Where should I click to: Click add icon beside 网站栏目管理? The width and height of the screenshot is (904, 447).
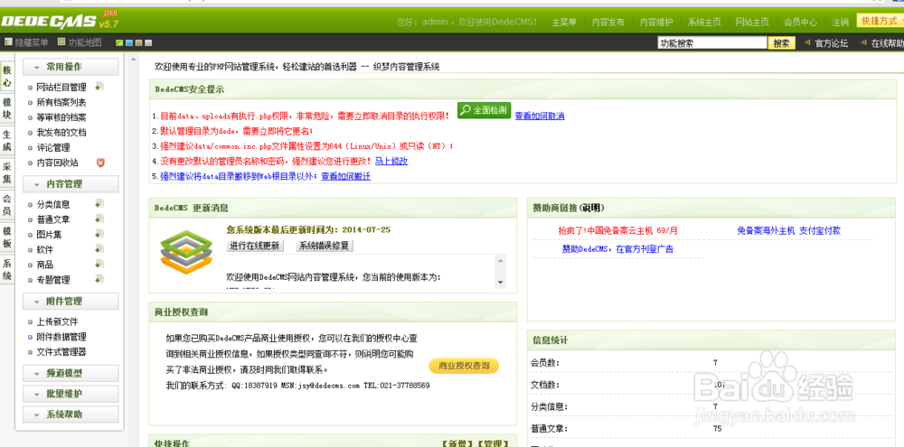(x=99, y=87)
